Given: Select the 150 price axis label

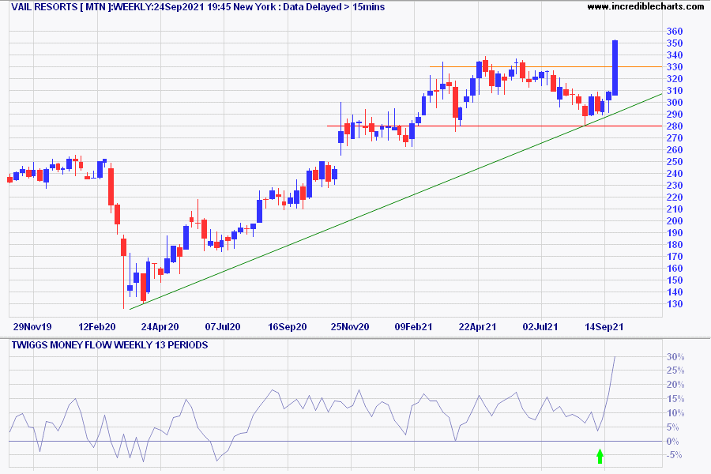Looking at the screenshot, I should click(x=675, y=280).
